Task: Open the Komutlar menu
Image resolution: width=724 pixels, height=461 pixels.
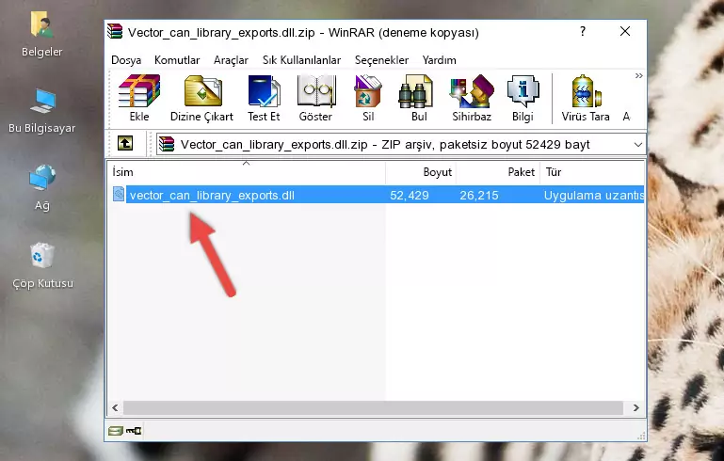Action: point(177,60)
